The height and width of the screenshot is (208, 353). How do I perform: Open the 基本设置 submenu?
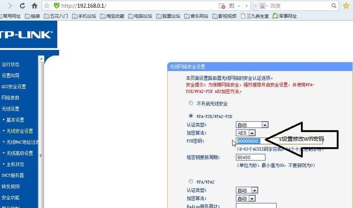(x=15, y=120)
